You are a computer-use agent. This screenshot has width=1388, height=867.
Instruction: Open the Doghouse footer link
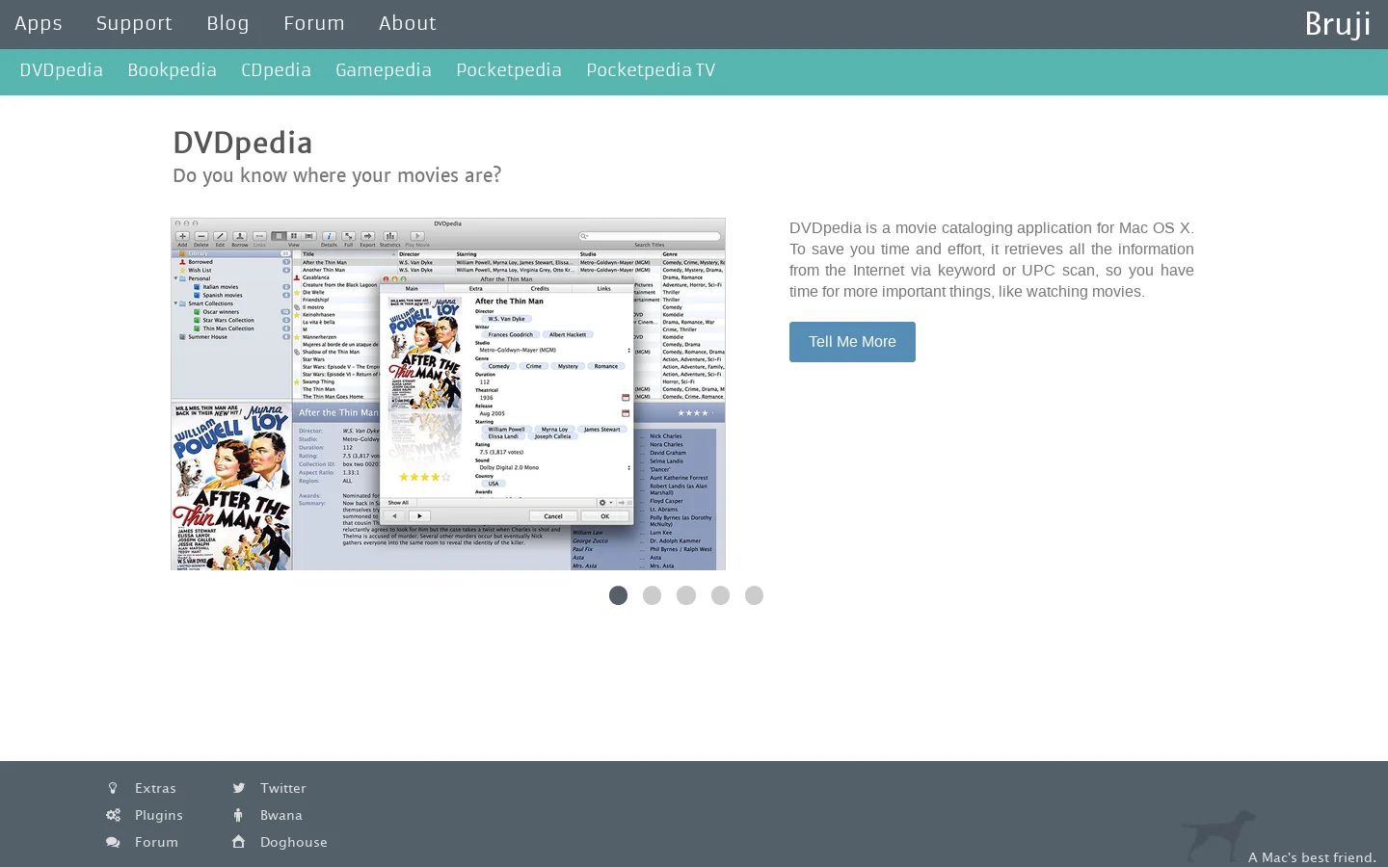pyautogui.click(x=294, y=842)
